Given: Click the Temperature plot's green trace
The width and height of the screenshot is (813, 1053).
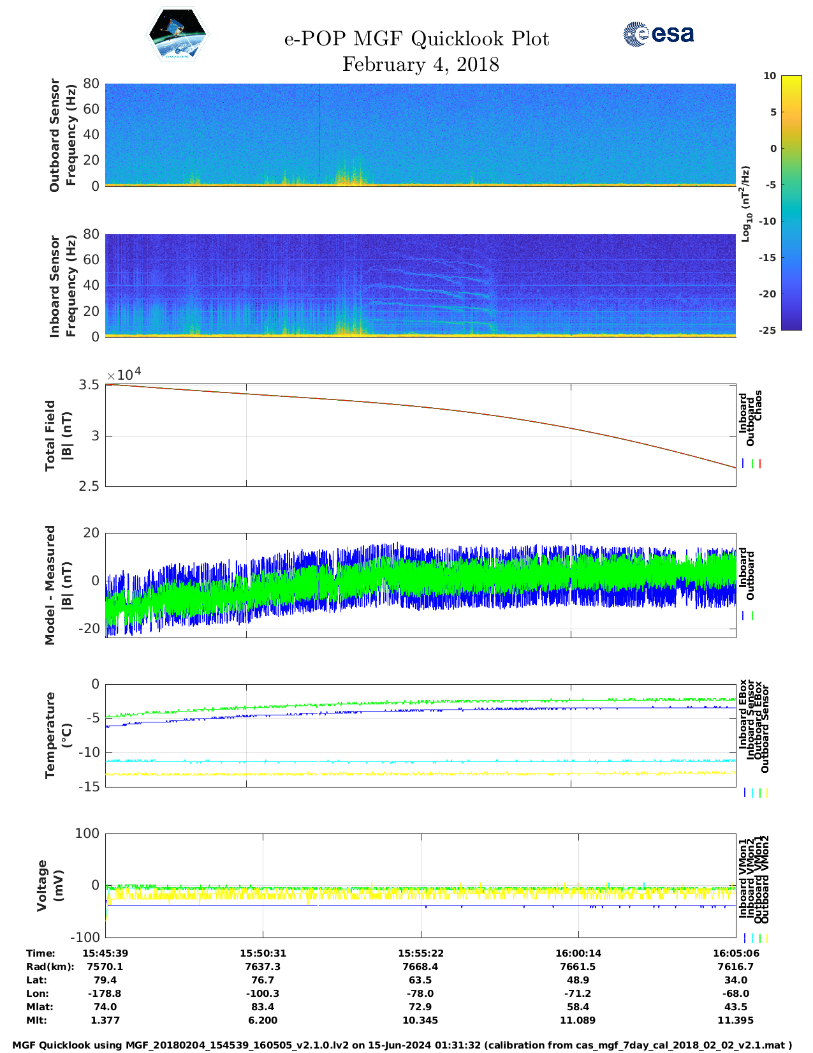Looking at the screenshot, I should pyautogui.click(x=421, y=702).
